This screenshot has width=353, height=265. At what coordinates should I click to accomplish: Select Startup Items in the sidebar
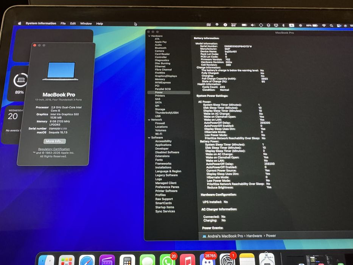pyautogui.click(x=165, y=207)
